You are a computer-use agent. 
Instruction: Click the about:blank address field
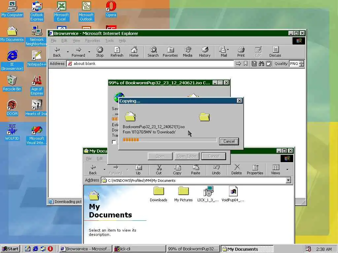(150, 64)
